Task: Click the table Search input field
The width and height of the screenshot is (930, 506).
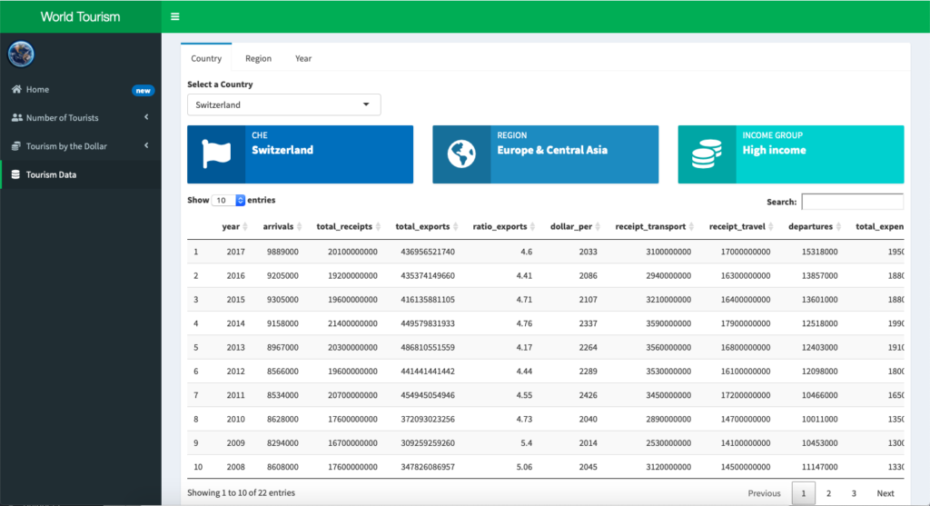Action: (852, 202)
